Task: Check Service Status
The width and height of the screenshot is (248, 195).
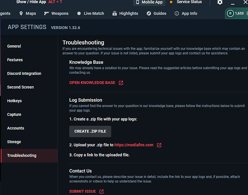Action: pos(189,2)
